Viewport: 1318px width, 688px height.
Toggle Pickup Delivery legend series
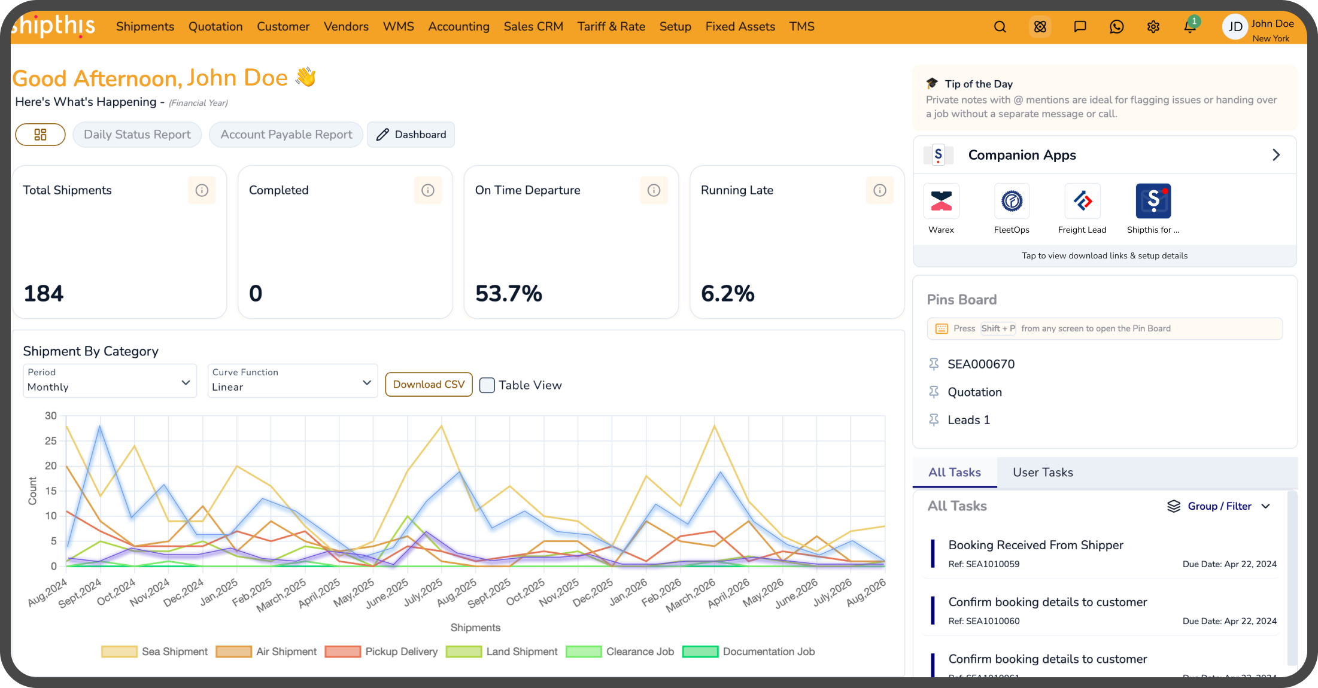point(381,652)
